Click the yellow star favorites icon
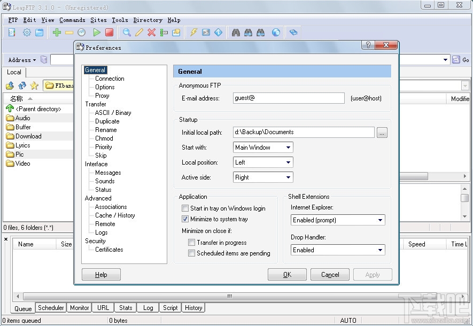The width and height of the screenshot is (473, 326). tap(34, 86)
